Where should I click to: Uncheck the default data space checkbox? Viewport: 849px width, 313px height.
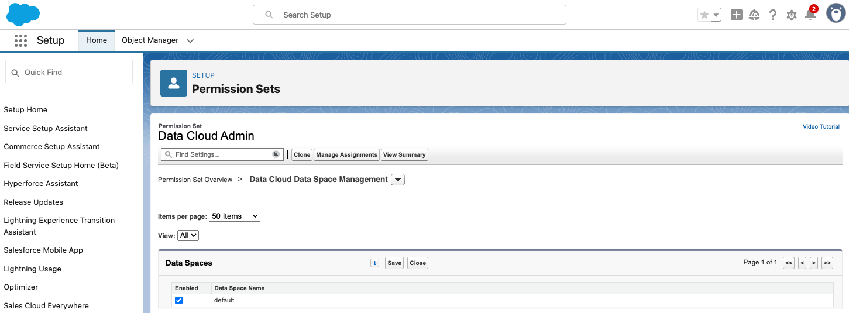click(179, 300)
